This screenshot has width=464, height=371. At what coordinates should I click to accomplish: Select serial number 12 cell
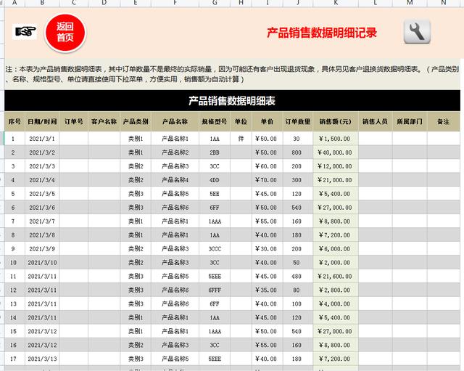pyautogui.click(x=14, y=290)
